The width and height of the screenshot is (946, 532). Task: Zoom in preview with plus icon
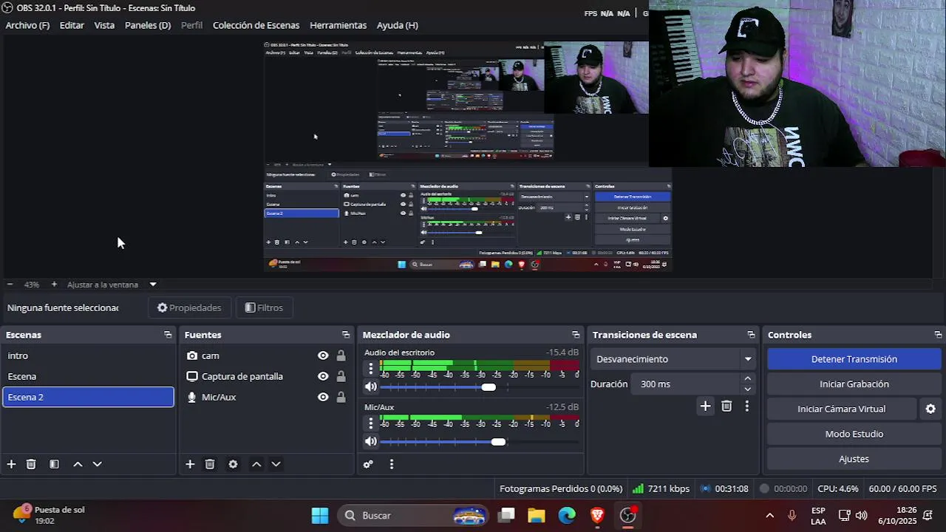[54, 284]
